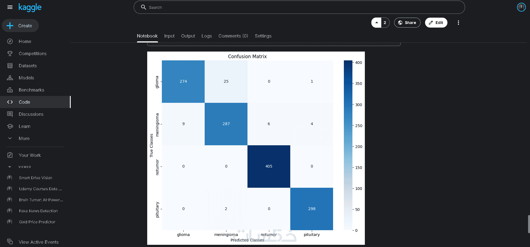This screenshot has height=247, width=530.
Task: Open the Discussions icon
Action: coord(10,114)
